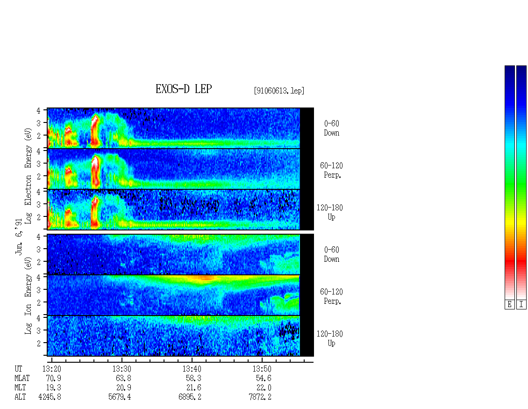The image size is (528, 409).
Task: Click the Log Electron Energy (eV) axis label
Action: [x=28, y=176]
